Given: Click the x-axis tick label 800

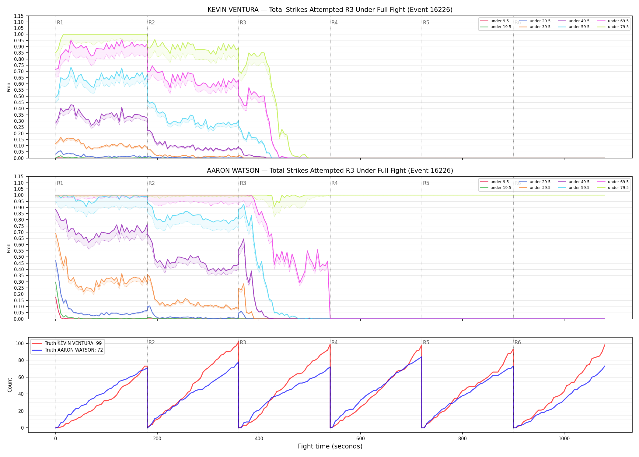Looking at the screenshot, I should pos(462,438).
